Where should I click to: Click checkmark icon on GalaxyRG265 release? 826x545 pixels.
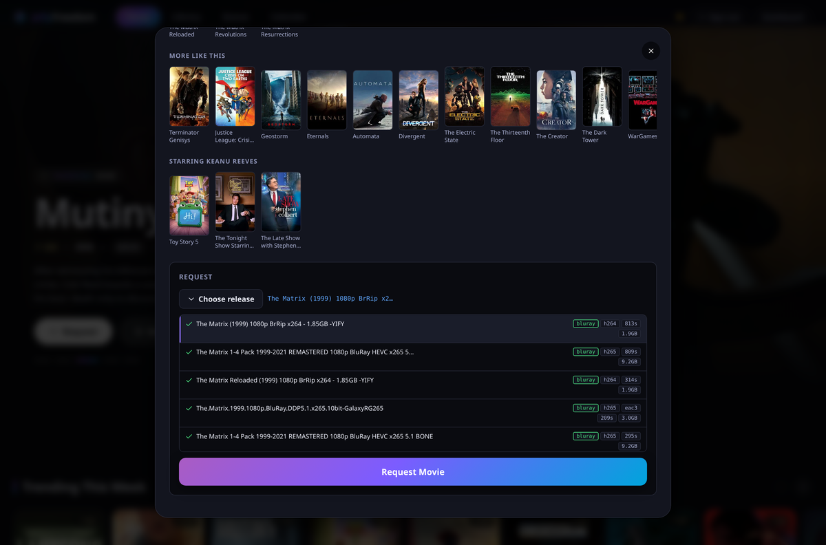(189, 408)
